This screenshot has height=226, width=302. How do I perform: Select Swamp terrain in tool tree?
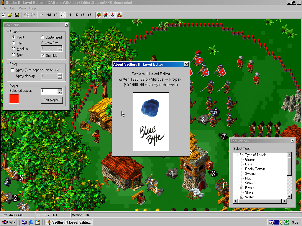click(x=250, y=174)
